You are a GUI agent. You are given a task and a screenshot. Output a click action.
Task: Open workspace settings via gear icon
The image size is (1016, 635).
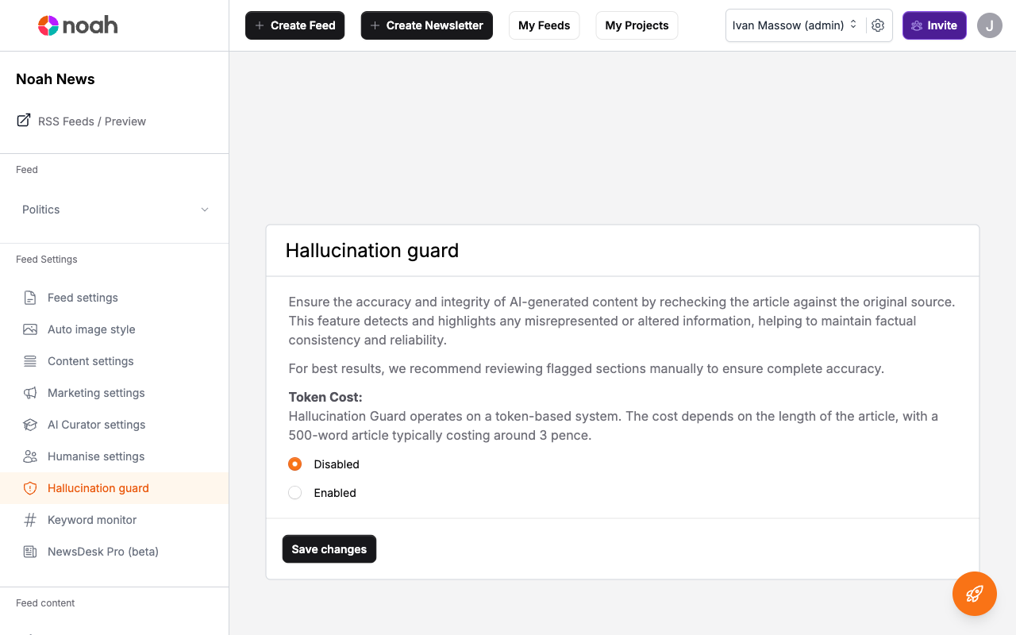pyautogui.click(x=878, y=25)
